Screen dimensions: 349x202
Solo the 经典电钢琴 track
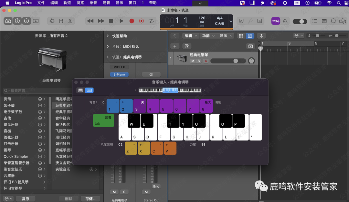[x=199, y=61]
